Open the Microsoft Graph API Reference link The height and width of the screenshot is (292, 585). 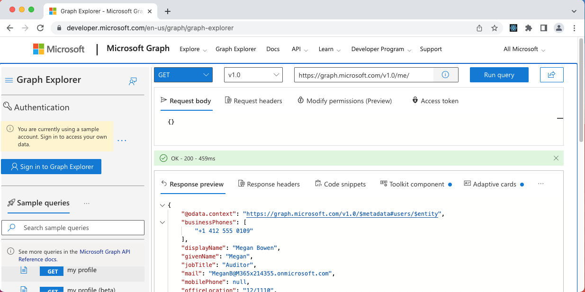tap(104, 252)
